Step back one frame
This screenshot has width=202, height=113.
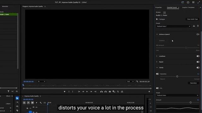point(83,92)
